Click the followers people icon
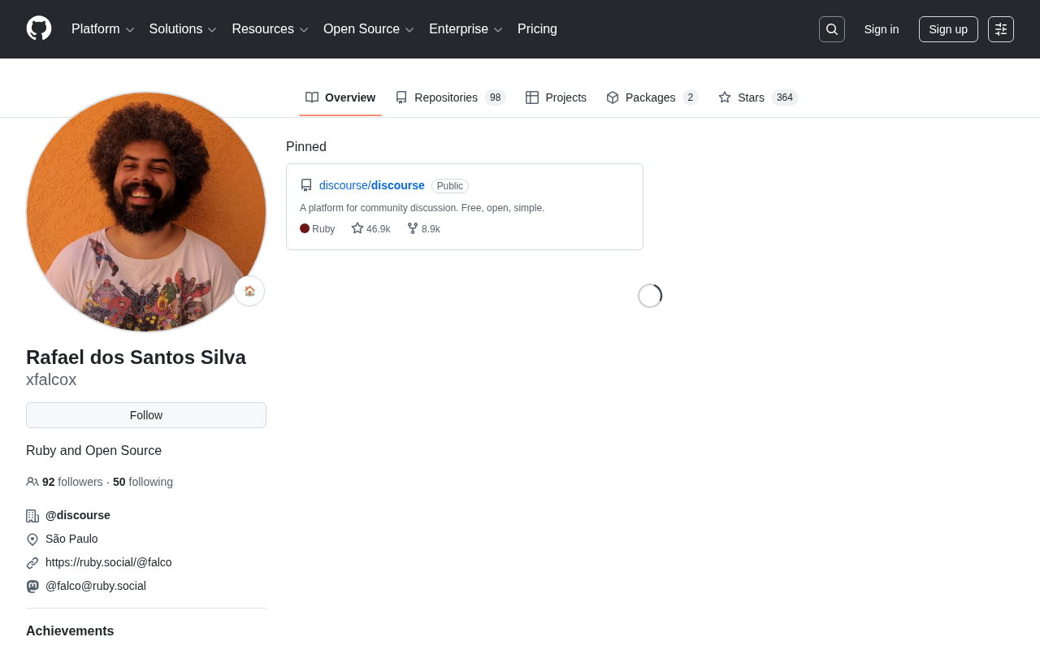1040x650 pixels. click(32, 482)
